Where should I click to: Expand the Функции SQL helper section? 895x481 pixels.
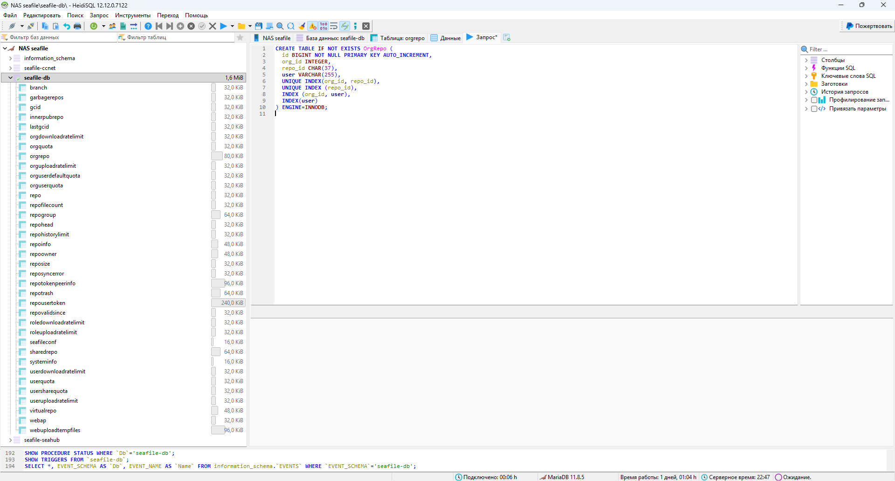pyautogui.click(x=806, y=68)
